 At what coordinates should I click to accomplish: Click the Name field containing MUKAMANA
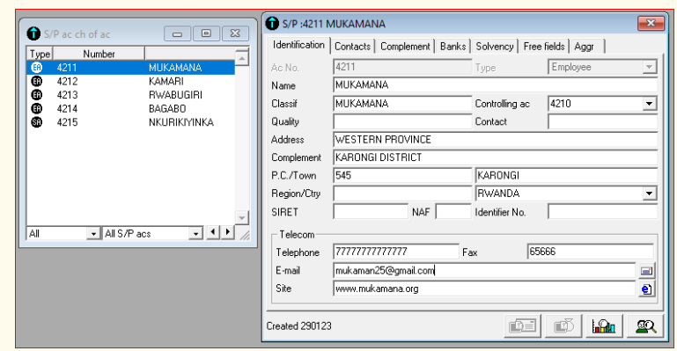pos(496,85)
